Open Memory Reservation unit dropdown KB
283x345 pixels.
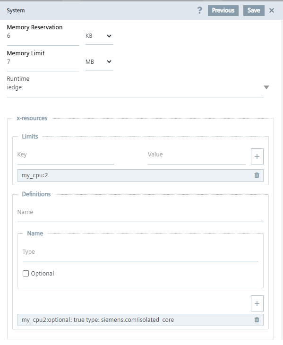coord(99,36)
